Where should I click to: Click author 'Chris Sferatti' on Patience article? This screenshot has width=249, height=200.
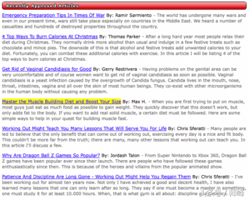pyautogui.click(x=215, y=177)
